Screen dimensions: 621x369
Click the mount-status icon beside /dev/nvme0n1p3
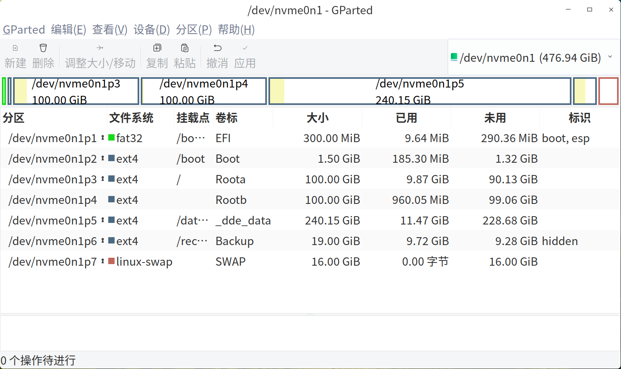(x=103, y=179)
